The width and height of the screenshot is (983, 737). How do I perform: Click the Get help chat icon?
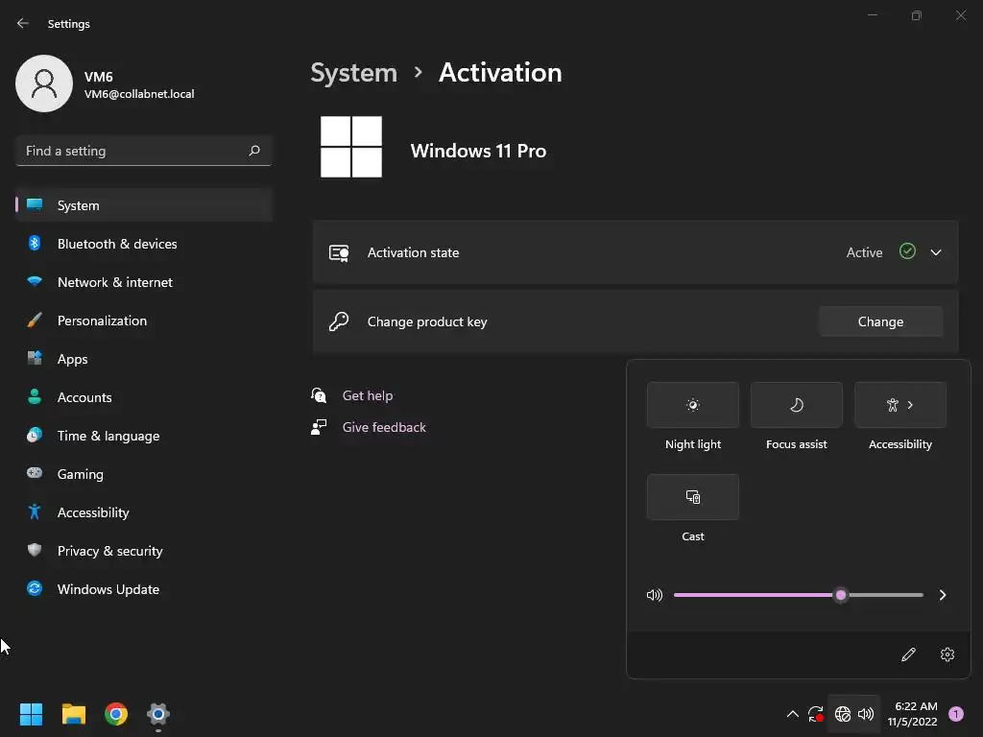click(319, 395)
